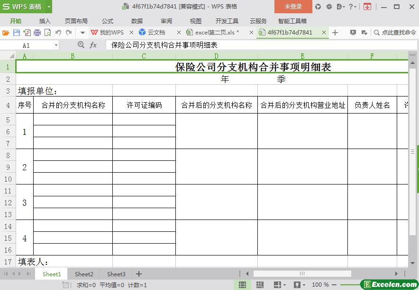
Task: Switch to normal view in status bar
Action: pos(242,285)
